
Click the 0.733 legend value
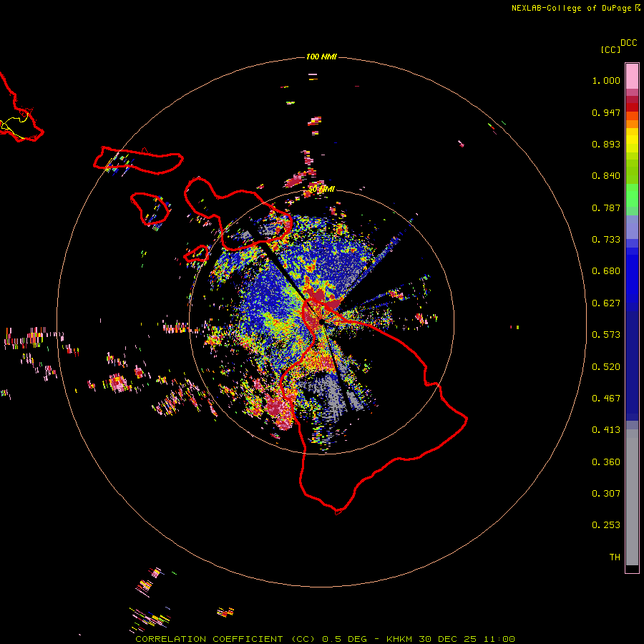click(606, 240)
